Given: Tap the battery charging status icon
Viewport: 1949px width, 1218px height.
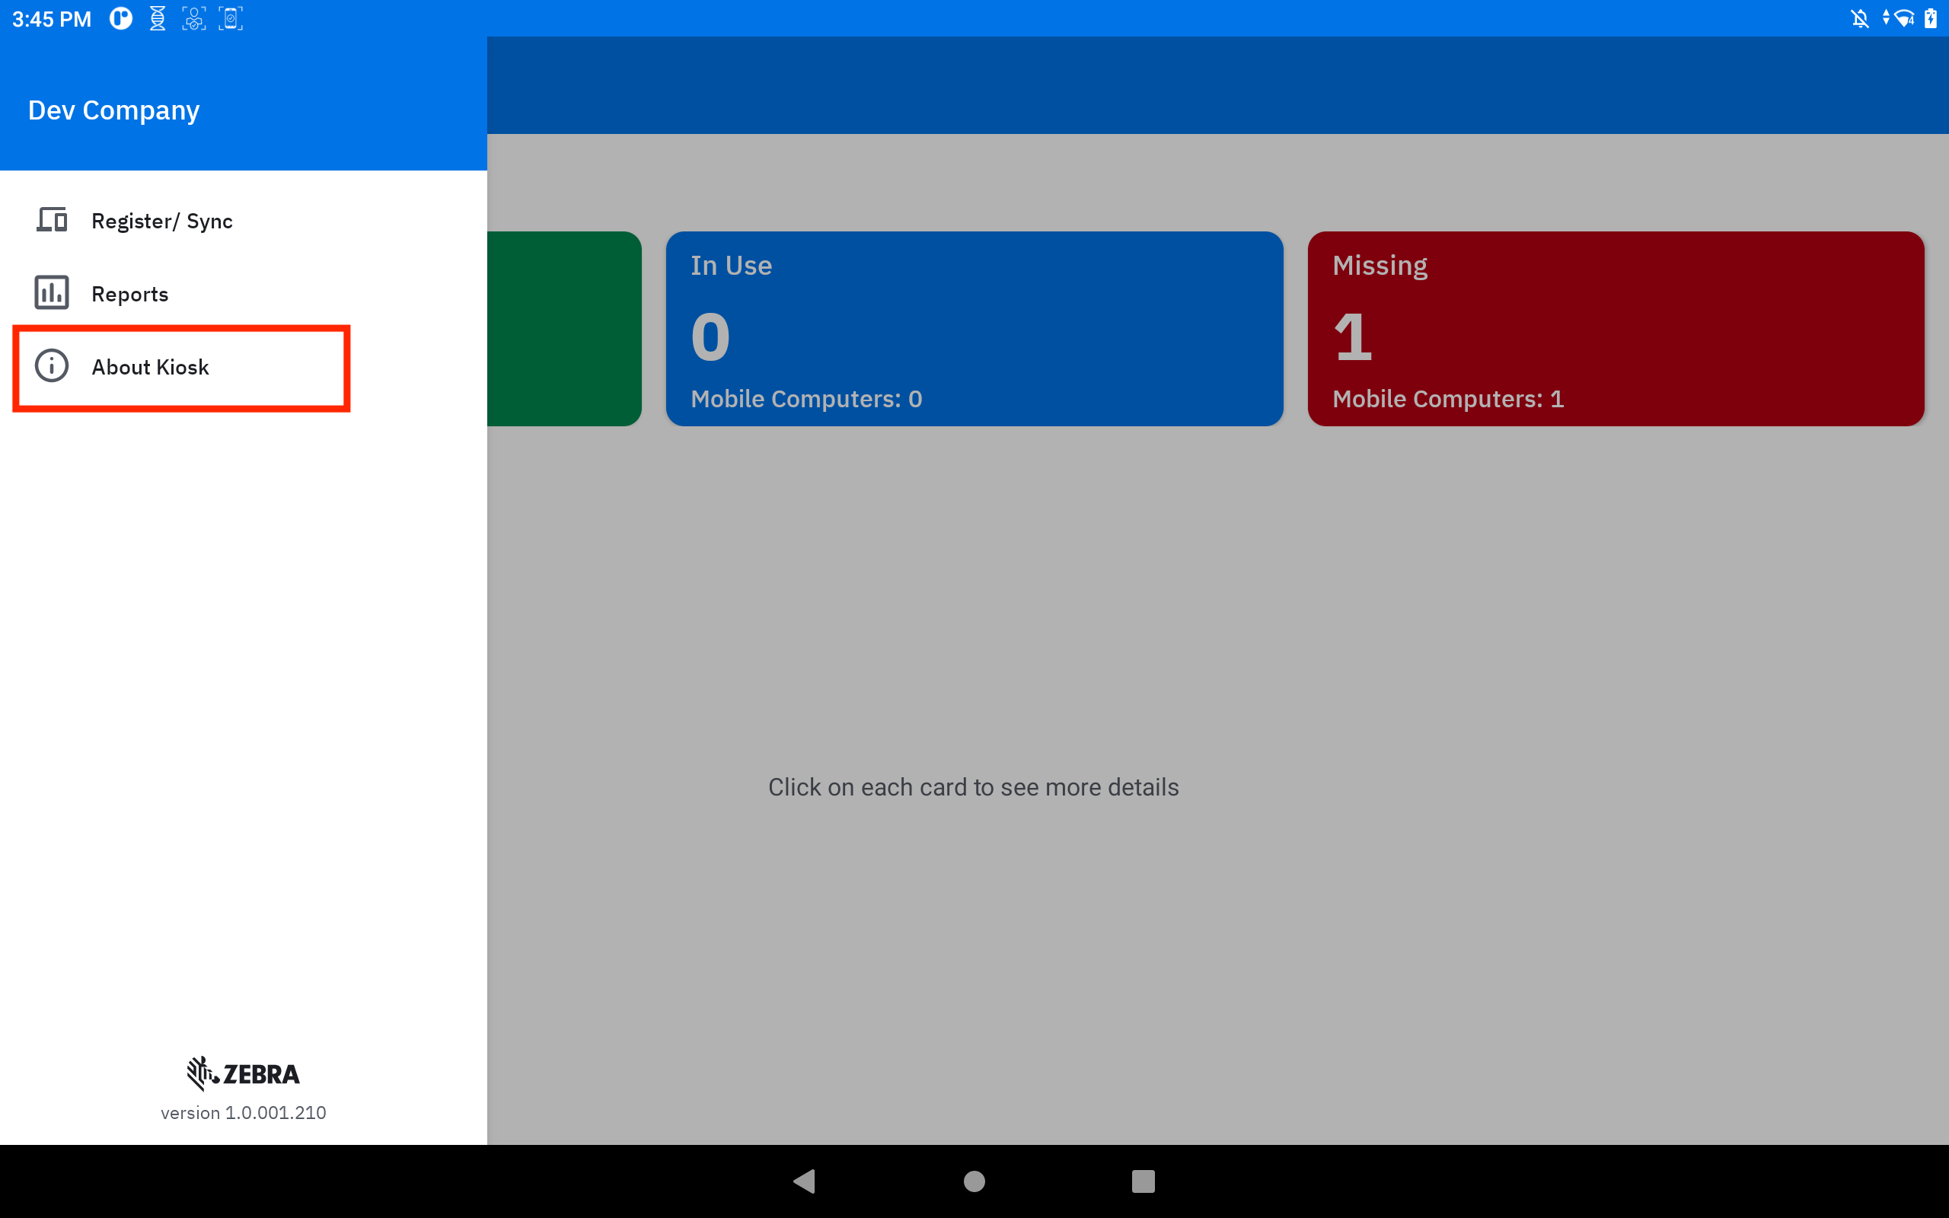Looking at the screenshot, I should click(x=1931, y=18).
